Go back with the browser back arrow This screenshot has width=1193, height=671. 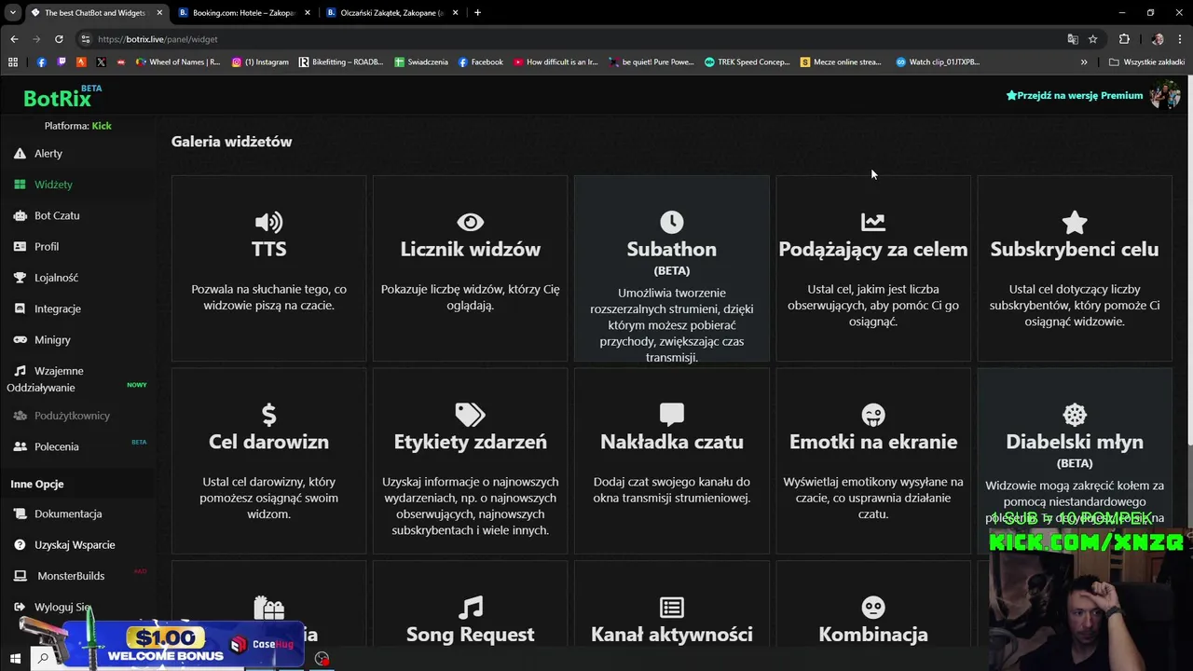14,39
